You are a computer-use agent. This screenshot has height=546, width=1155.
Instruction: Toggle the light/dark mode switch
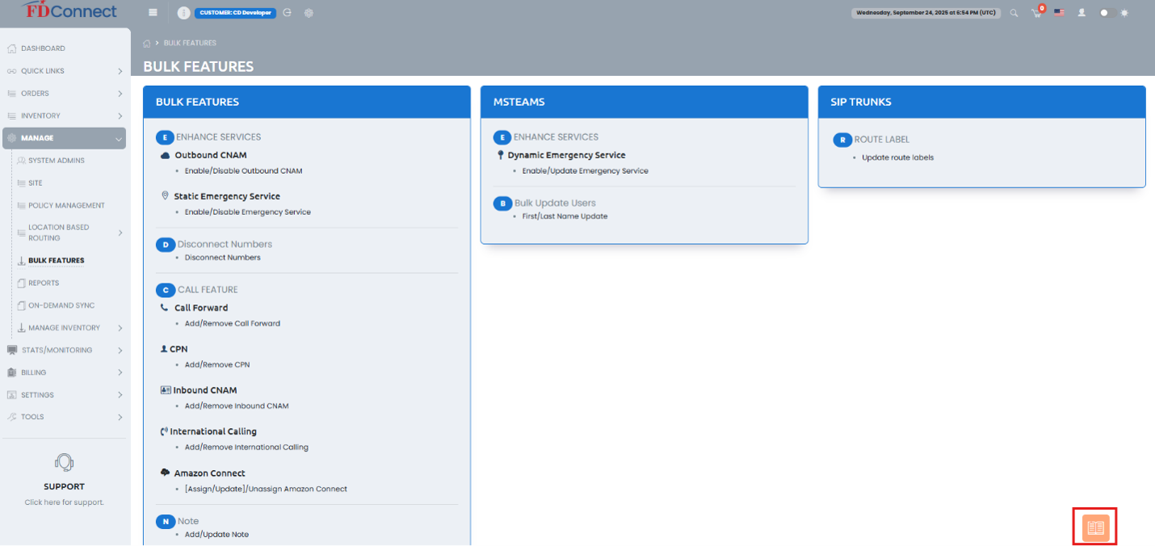point(1108,13)
